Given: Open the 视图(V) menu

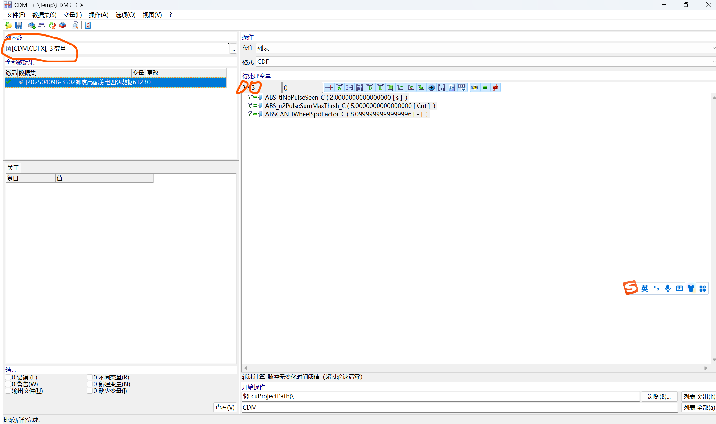Looking at the screenshot, I should click(152, 15).
